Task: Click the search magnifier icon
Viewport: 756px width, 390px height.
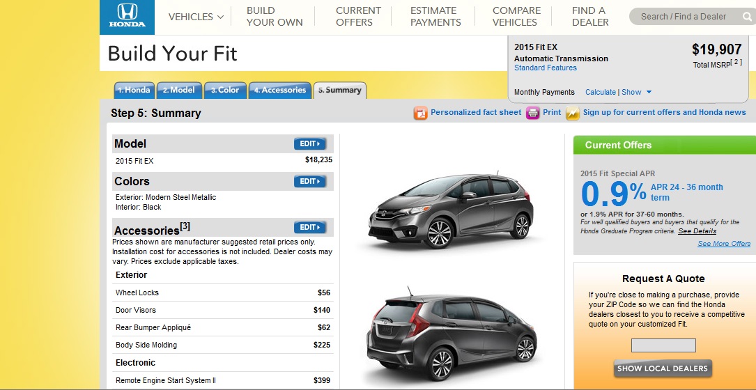Action: (748, 17)
